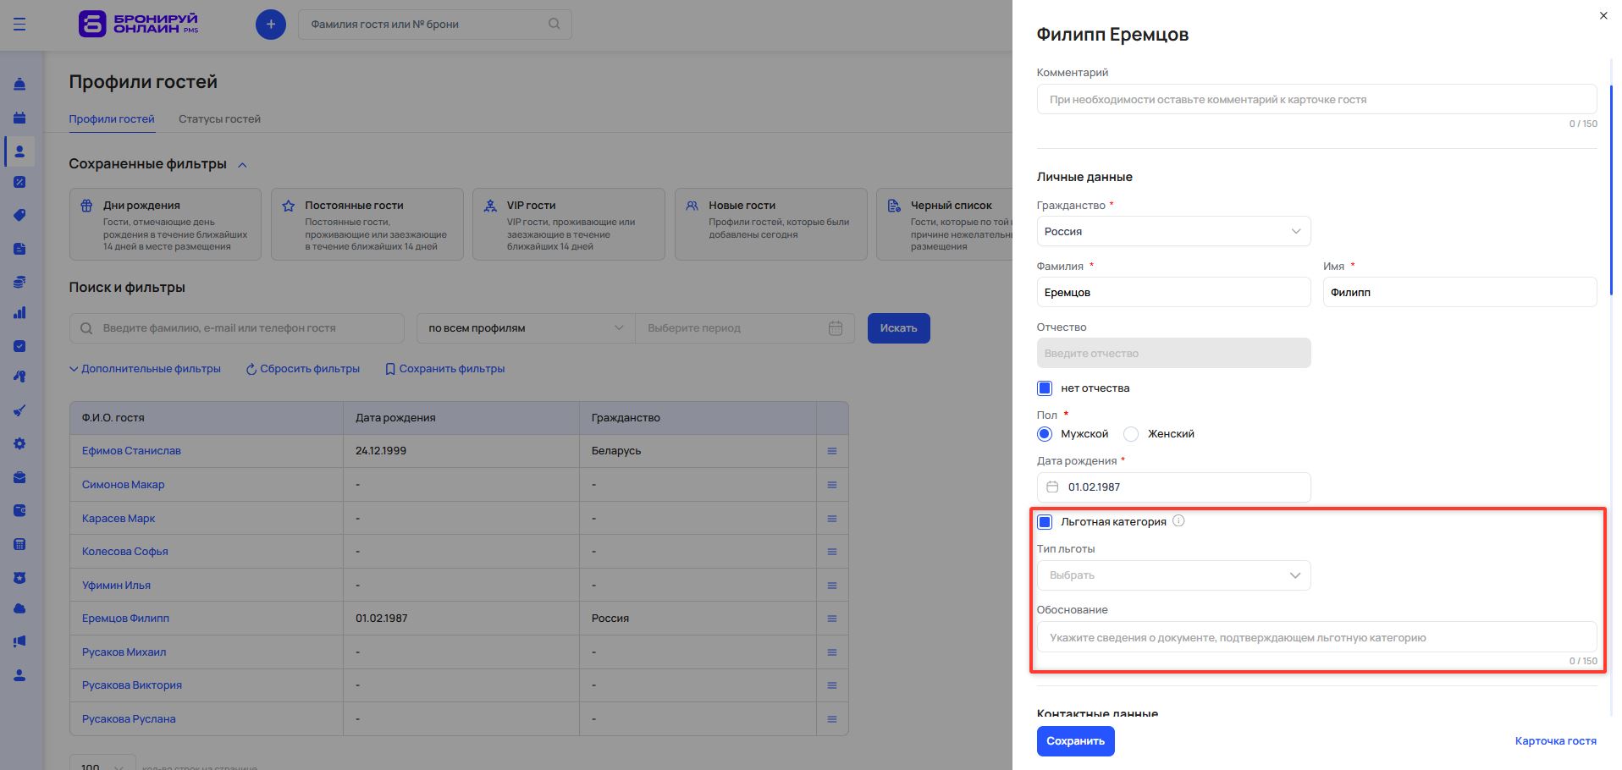Collapse the Сохраненные фильтры section

pos(243,165)
